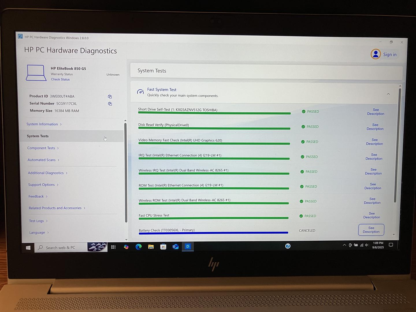See Description for Short Drive Self-Test

coord(376,112)
